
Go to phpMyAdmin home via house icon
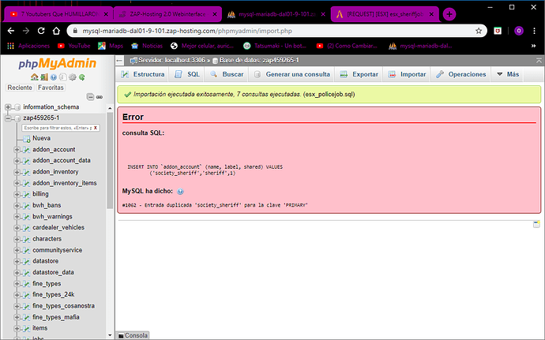(x=35, y=77)
